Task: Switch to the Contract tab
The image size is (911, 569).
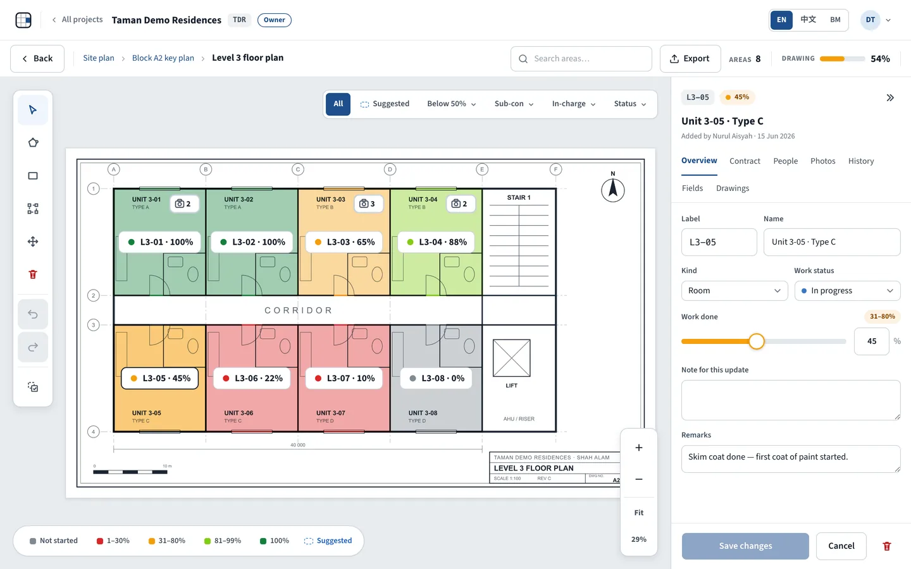Action: pyautogui.click(x=745, y=161)
